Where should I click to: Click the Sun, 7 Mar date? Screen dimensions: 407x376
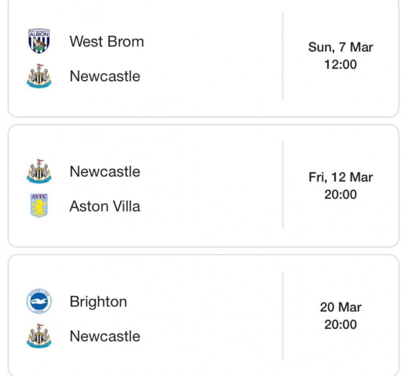pos(340,47)
